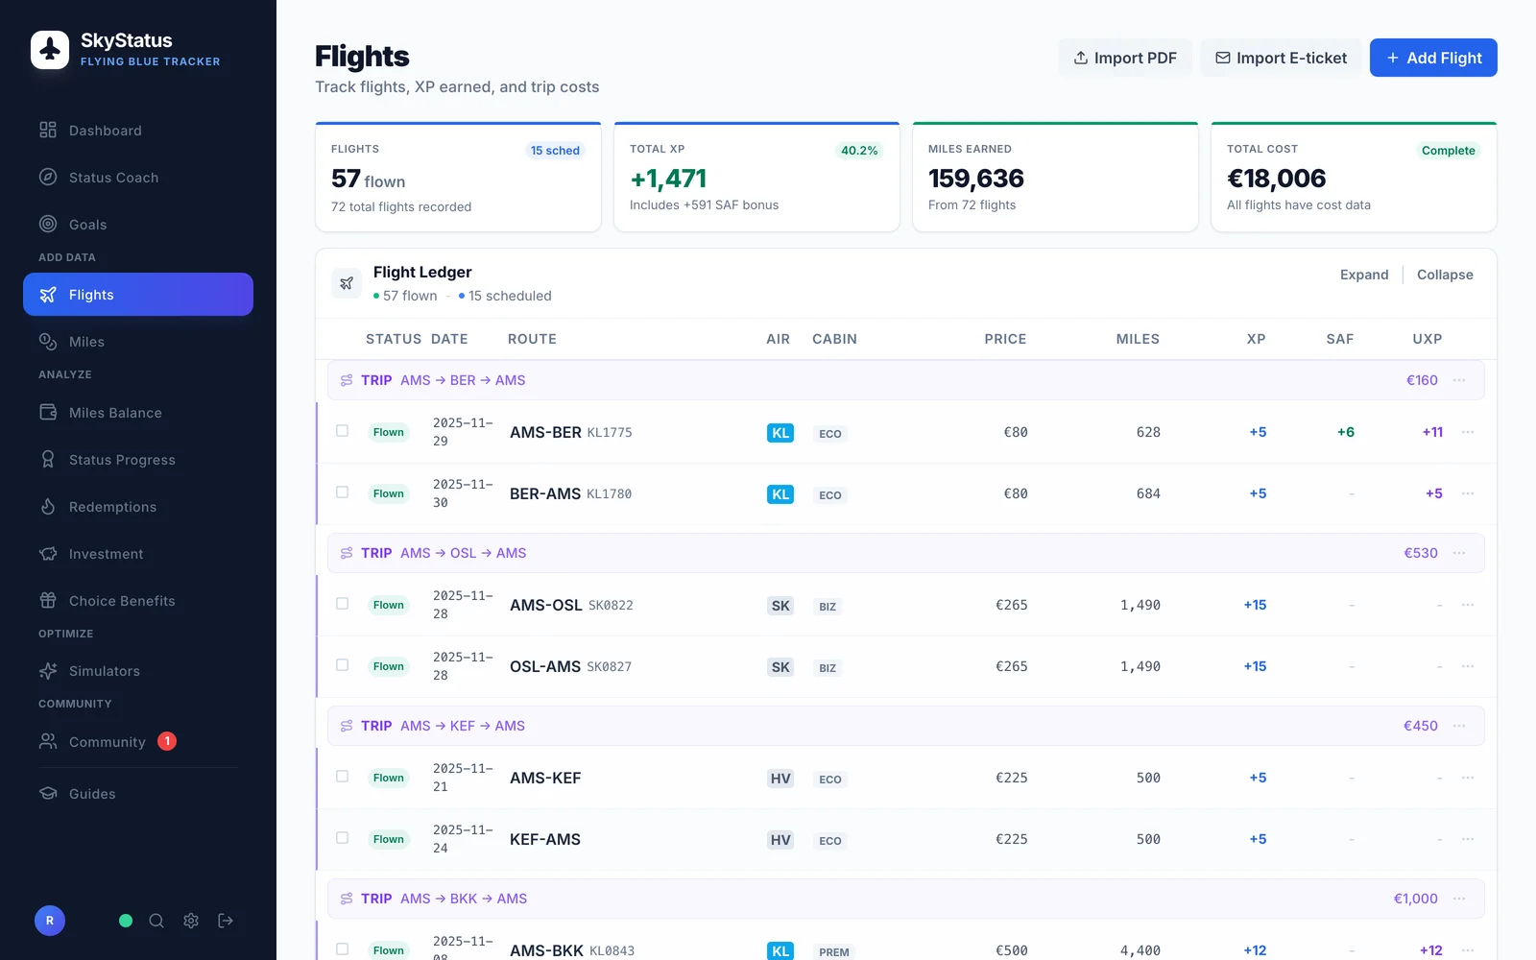The width and height of the screenshot is (1536, 960).
Task: Toggle the AMS → KEF → AMS trip header
Action: [x=906, y=726]
